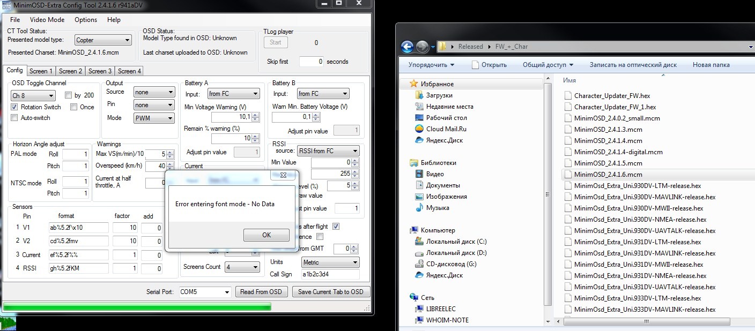Click the Call Sign input field
755x331 pixels.
tap(329, 274)
